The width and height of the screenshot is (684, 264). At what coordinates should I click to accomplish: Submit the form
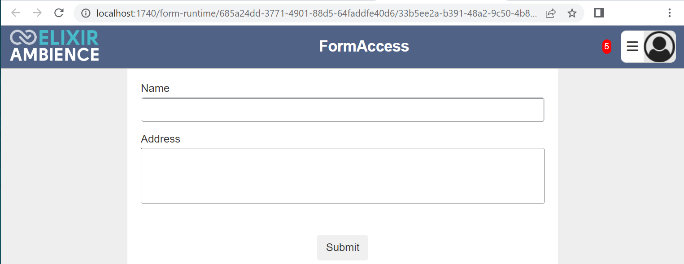(343, 247)
